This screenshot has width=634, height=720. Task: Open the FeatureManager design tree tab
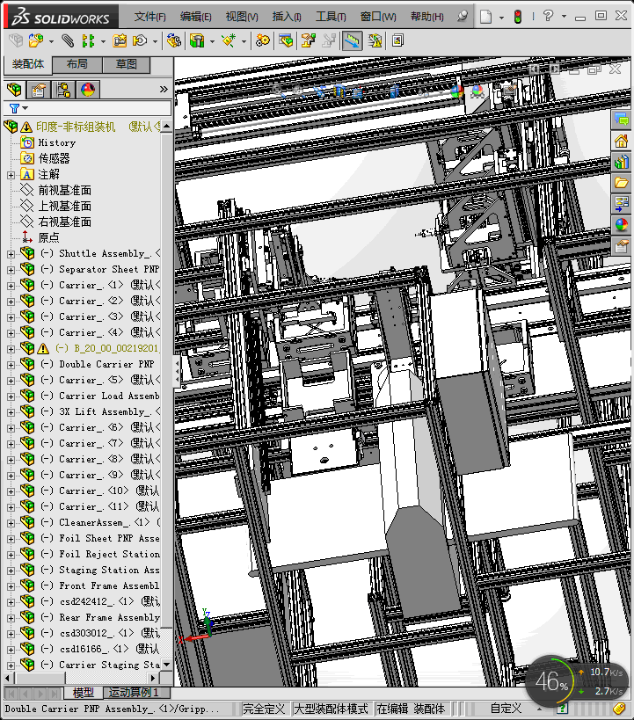point(14,90)
